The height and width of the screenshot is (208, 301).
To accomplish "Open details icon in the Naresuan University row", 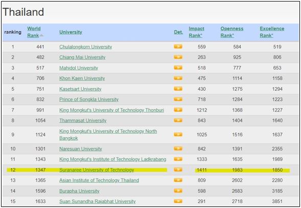I will pyautogui.click(x=178, y=149).
